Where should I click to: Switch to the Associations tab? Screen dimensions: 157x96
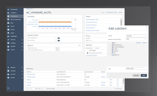point(89,48)
